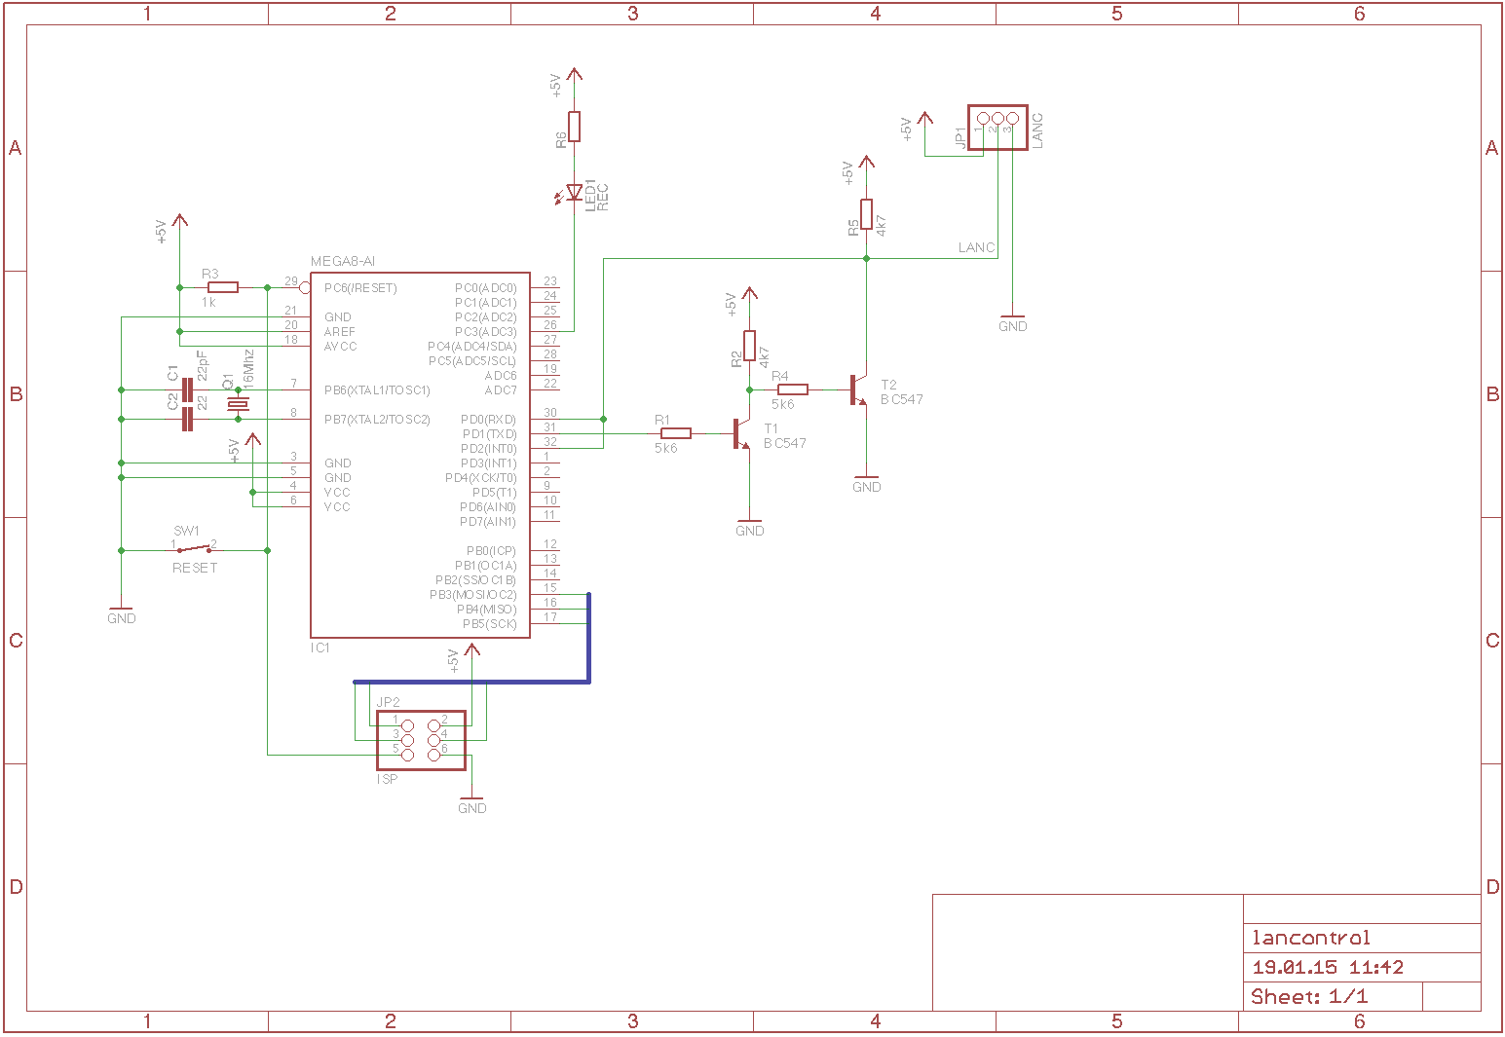The width and height of the screenshot is (1505, 1037).
Task: Select JP1 LANC connector
Action: coord(997,127)
